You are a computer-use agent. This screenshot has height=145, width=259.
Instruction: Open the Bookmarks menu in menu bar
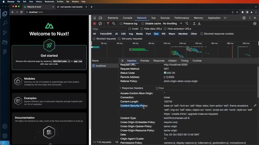pyautogui.click(x=49, y=2)
